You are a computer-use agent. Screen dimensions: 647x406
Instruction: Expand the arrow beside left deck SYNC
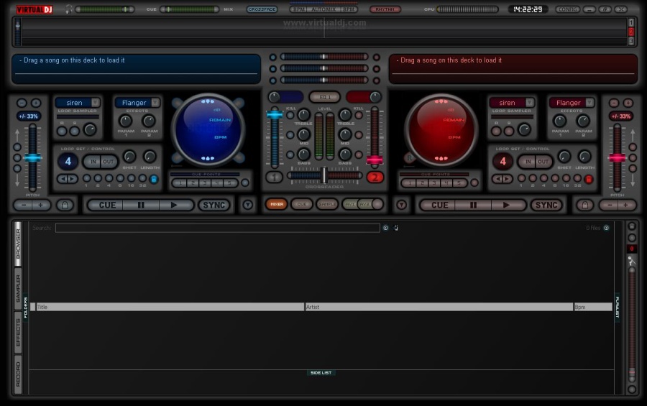pos(247,205)
